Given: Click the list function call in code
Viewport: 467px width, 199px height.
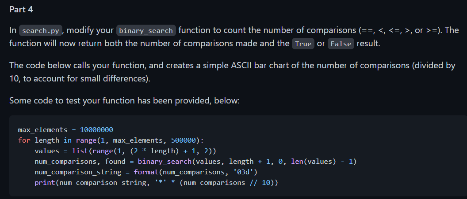Looking at the screenshot, I should click(80, 151).
